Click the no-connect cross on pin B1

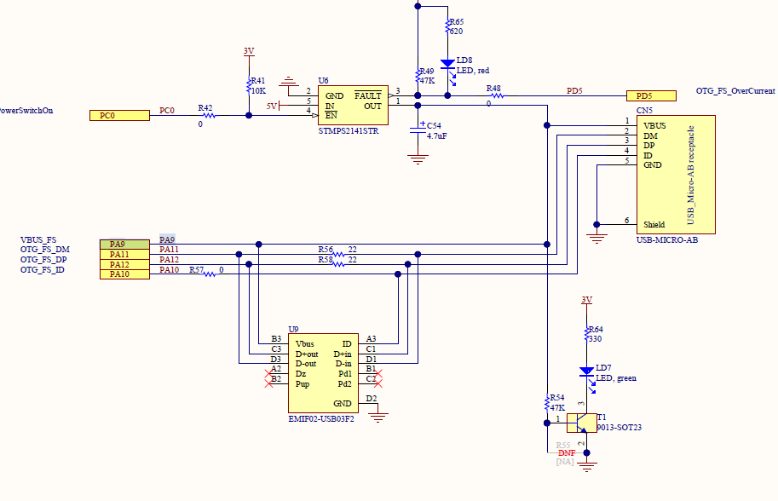click(378, 373)
